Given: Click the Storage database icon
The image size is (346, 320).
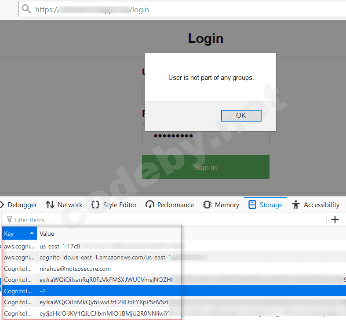Looking at the screenshot, I should pyautogui.click(x=252, y=205).
